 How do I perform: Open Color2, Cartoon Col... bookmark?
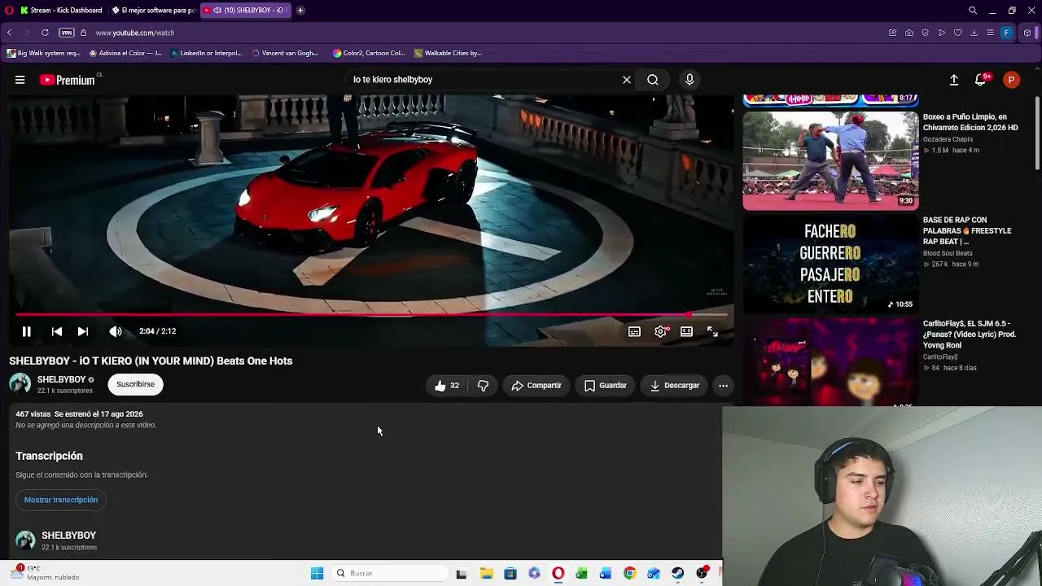pyautogui.click(x=369, y=53)
